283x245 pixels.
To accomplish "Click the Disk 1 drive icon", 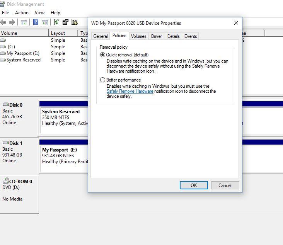I will 5,143.
